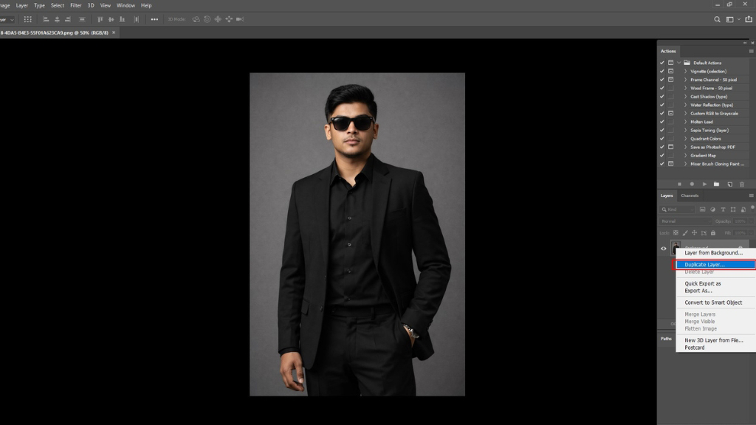Click the align vertical centers icon
756x425 pixels.
[x=111, y=19]
